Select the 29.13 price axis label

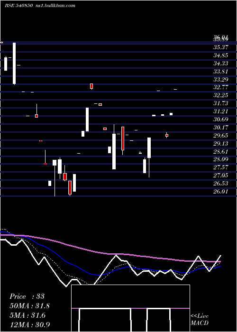(221, 144)
